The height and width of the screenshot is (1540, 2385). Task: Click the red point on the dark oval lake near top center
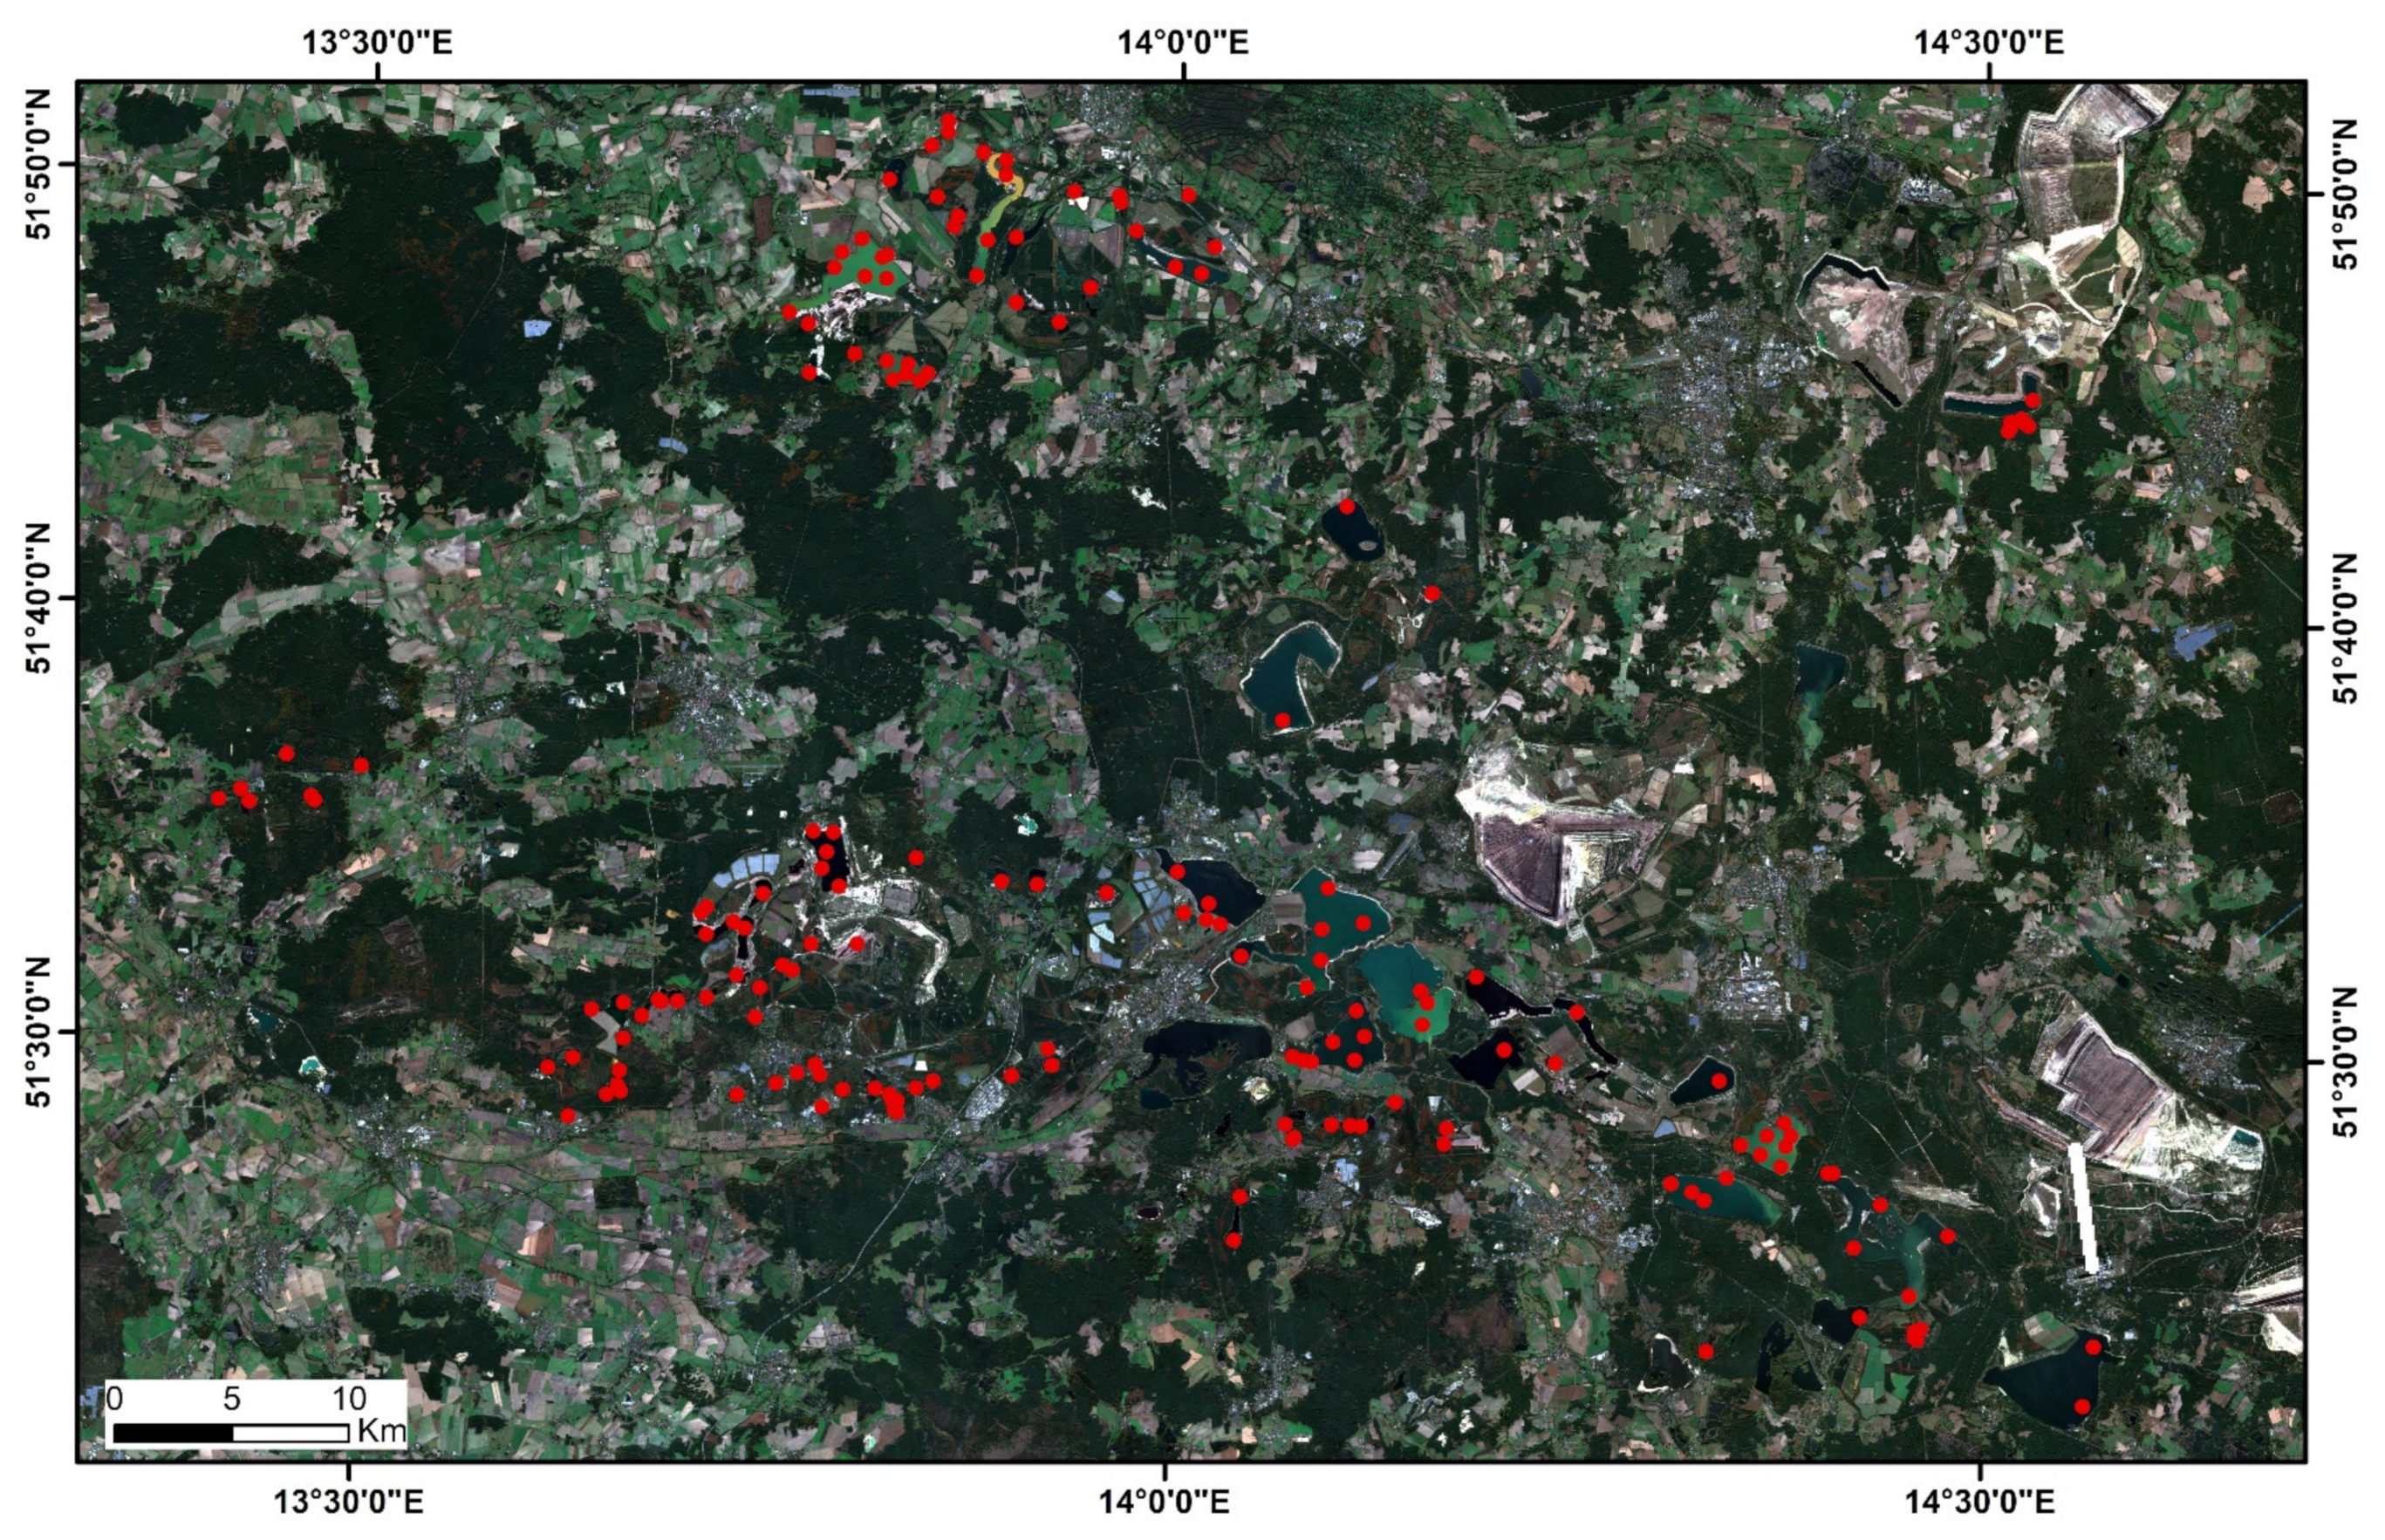1348,507
